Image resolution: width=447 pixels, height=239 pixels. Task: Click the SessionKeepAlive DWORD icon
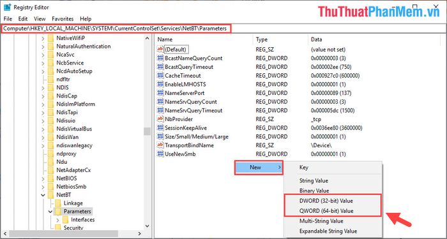click(160, 127)
